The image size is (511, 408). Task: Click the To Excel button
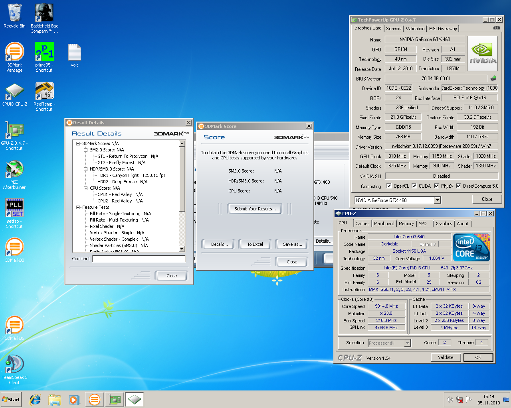(255, 244)
